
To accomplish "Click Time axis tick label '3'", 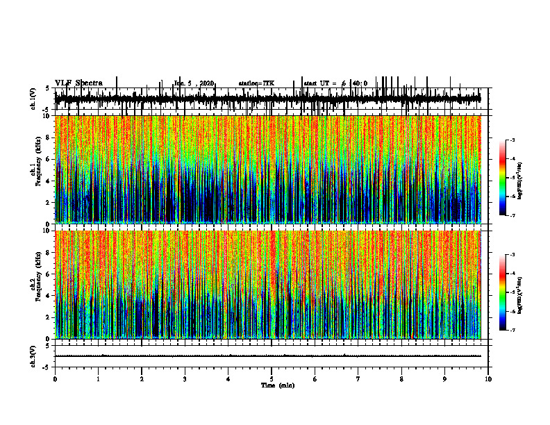I will pos(185,379).
